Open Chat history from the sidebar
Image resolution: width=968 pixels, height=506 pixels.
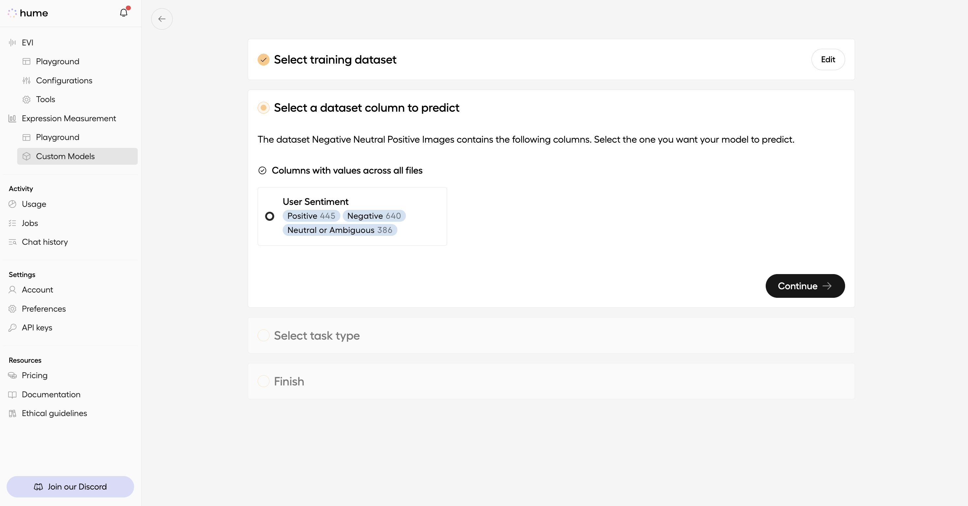45,242
